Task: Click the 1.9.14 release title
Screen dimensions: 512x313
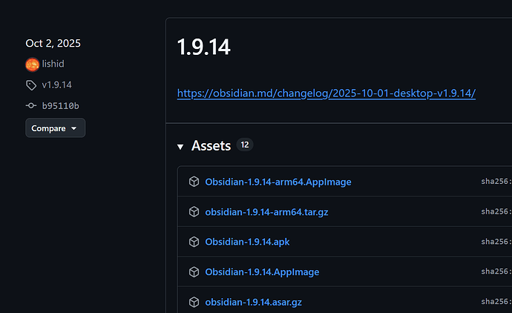Action: click(203, 47)
